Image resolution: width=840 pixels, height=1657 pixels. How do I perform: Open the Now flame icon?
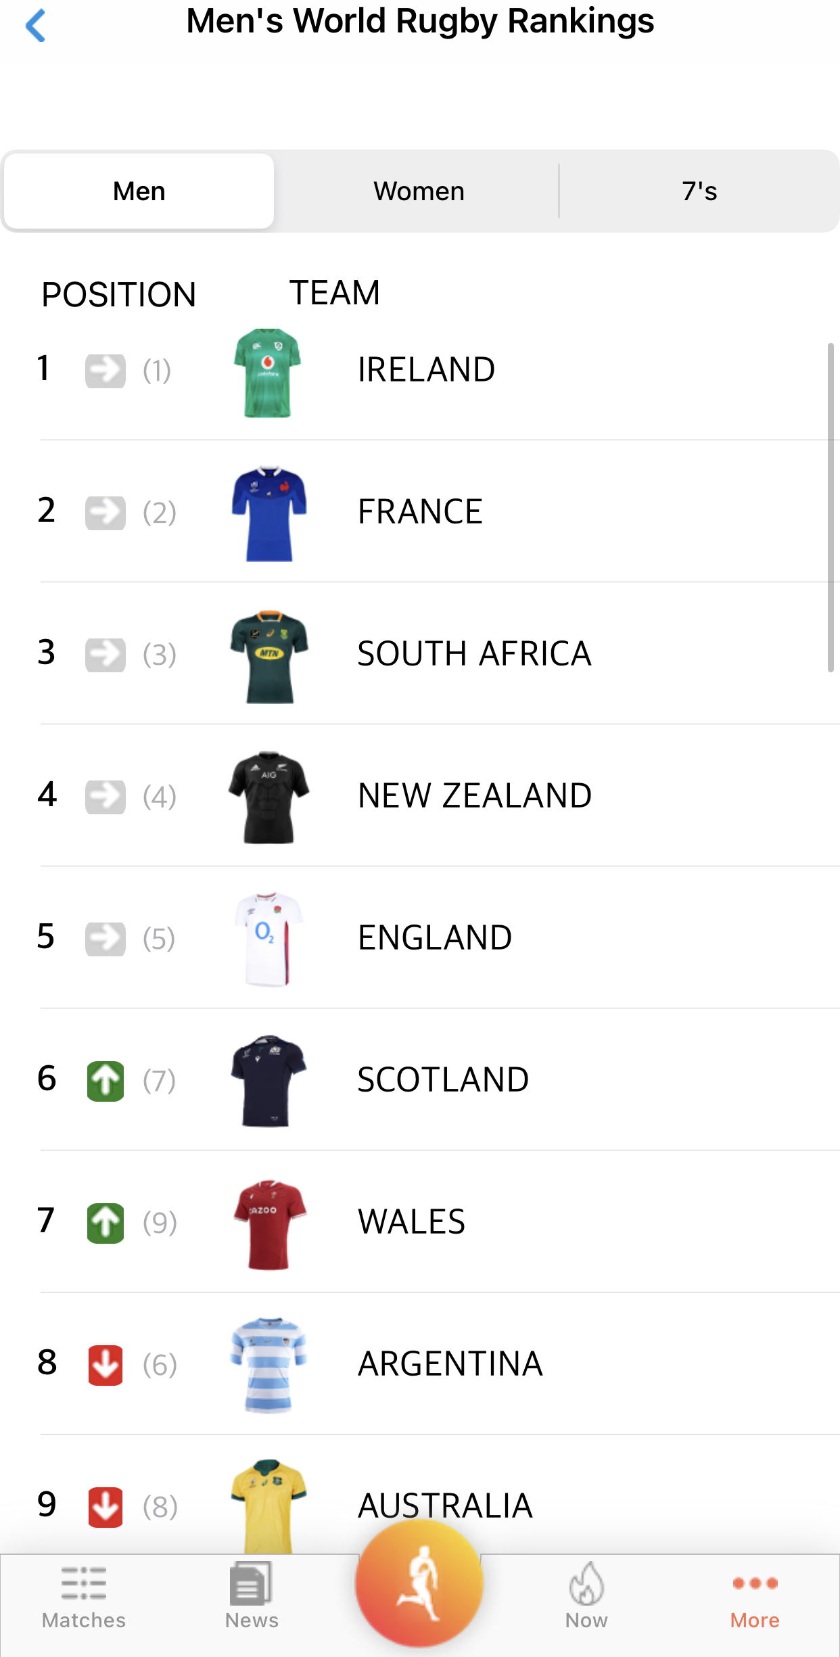[x=586, y=1583]
